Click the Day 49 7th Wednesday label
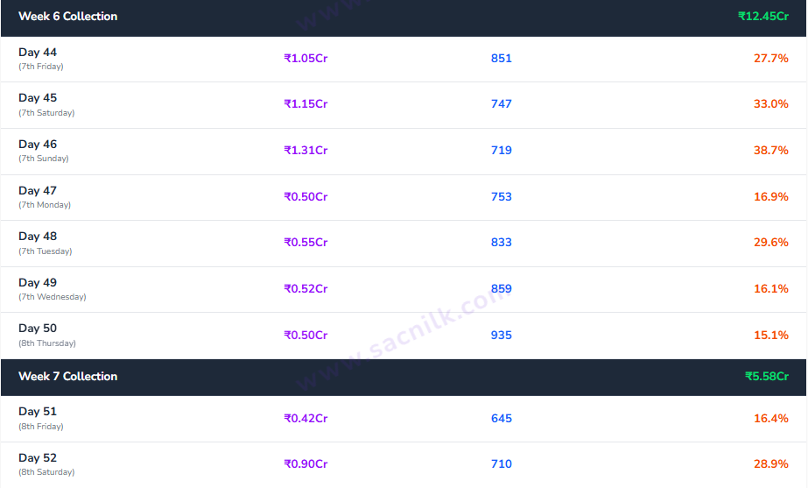 click(x=52, y=289)
